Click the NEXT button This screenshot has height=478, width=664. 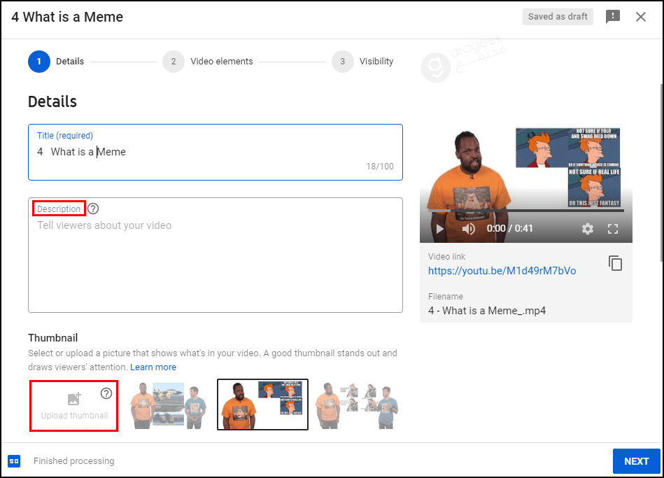(637, 461)
